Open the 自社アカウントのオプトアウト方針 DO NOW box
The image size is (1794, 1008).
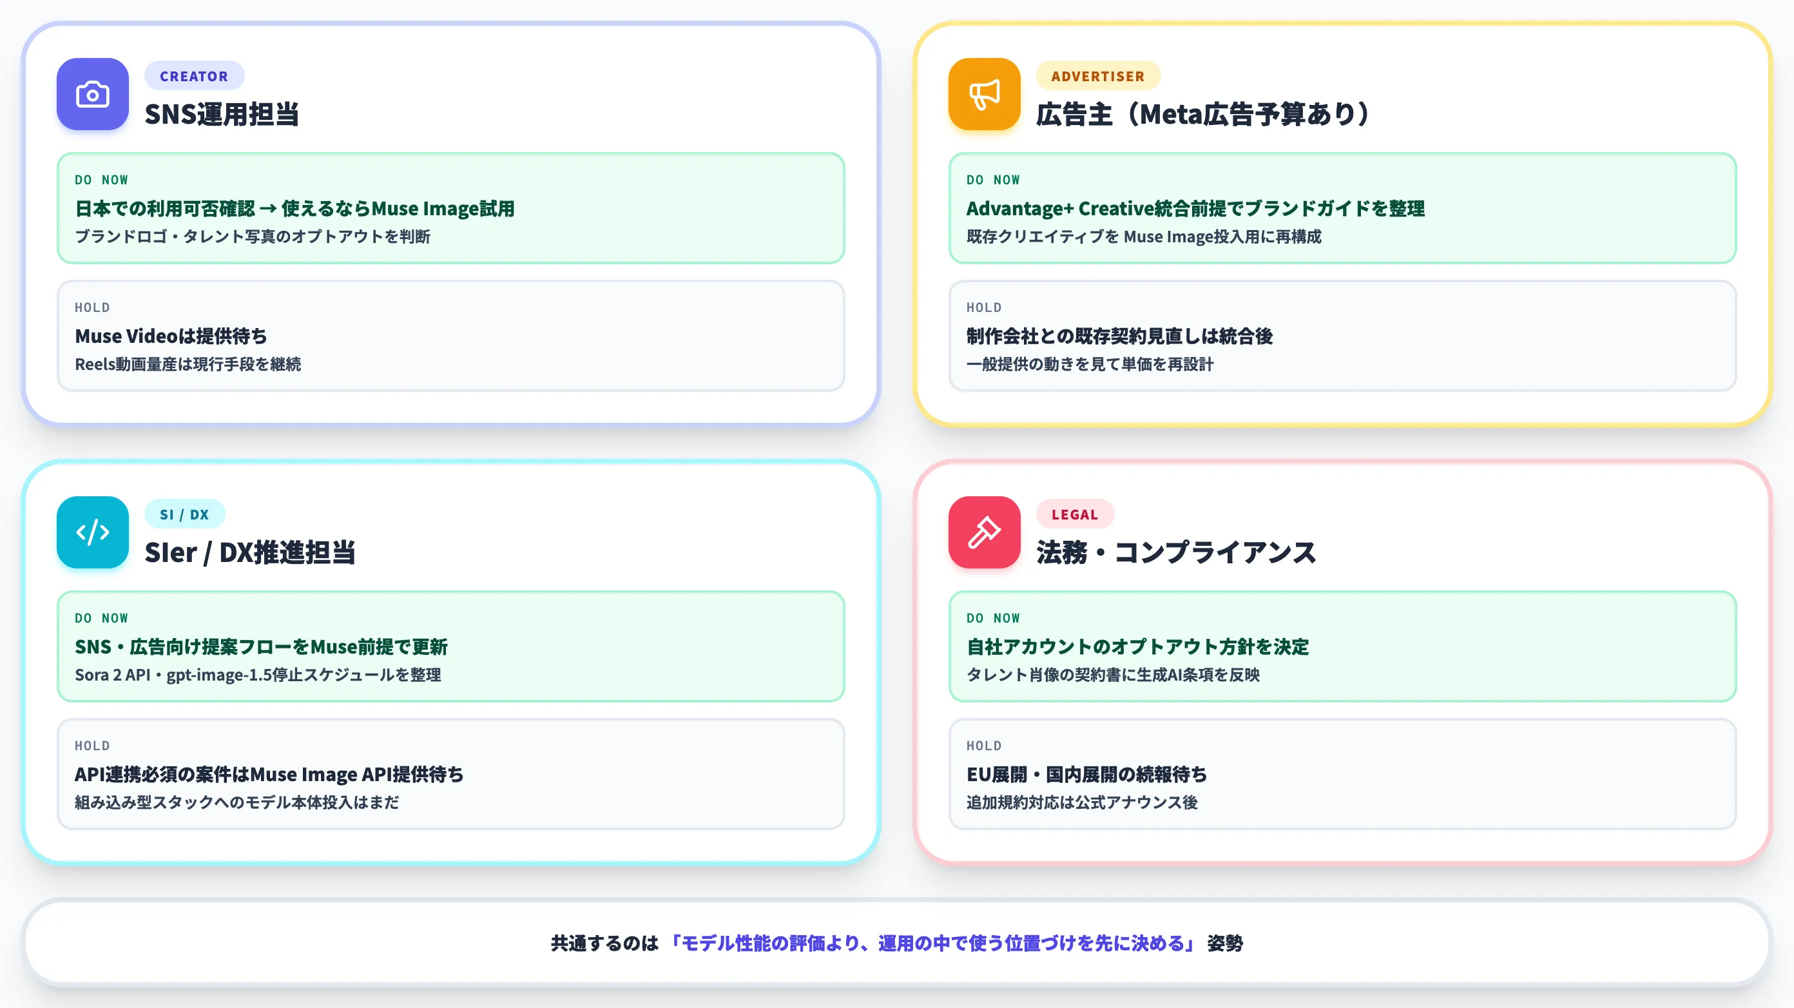click(1342, 646)
